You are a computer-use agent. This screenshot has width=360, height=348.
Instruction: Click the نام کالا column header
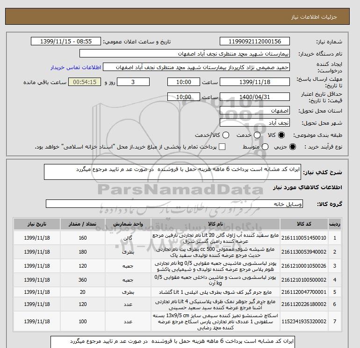pyautogui.click(x=216, y=224)
